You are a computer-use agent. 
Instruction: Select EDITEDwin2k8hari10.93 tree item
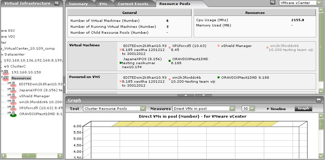[41, 84]
